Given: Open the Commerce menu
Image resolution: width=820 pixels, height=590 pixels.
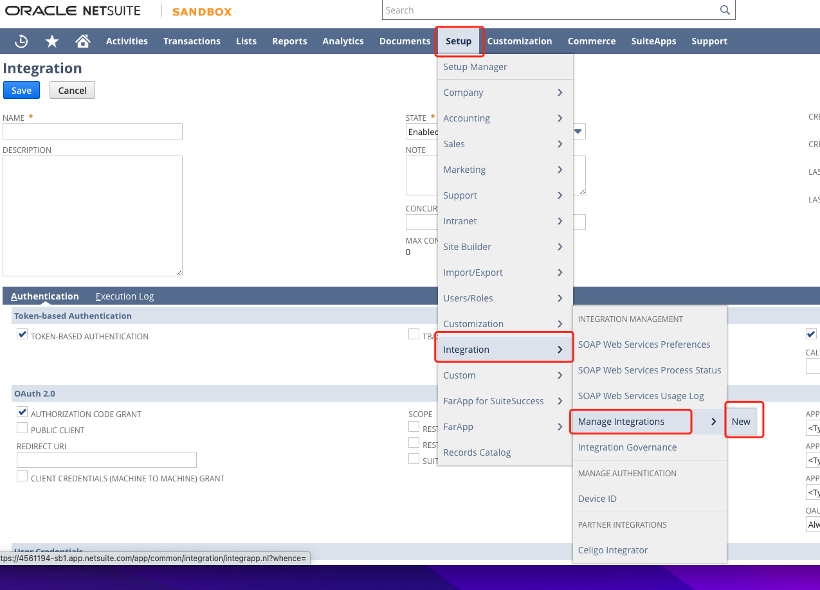Looking at the screenshot, I should (x=592, y=41).
